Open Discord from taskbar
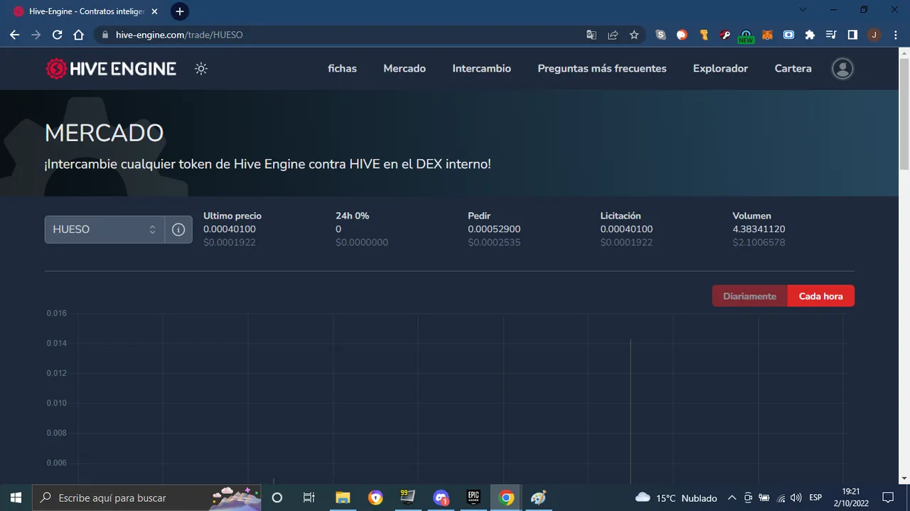This screenshot has width=910, height=511. (441, 498)
